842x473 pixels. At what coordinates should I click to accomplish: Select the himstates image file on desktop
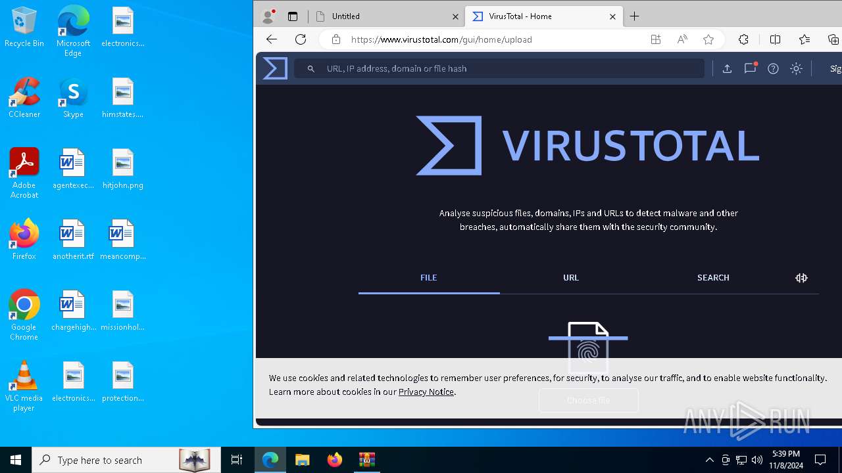(123, 98)
